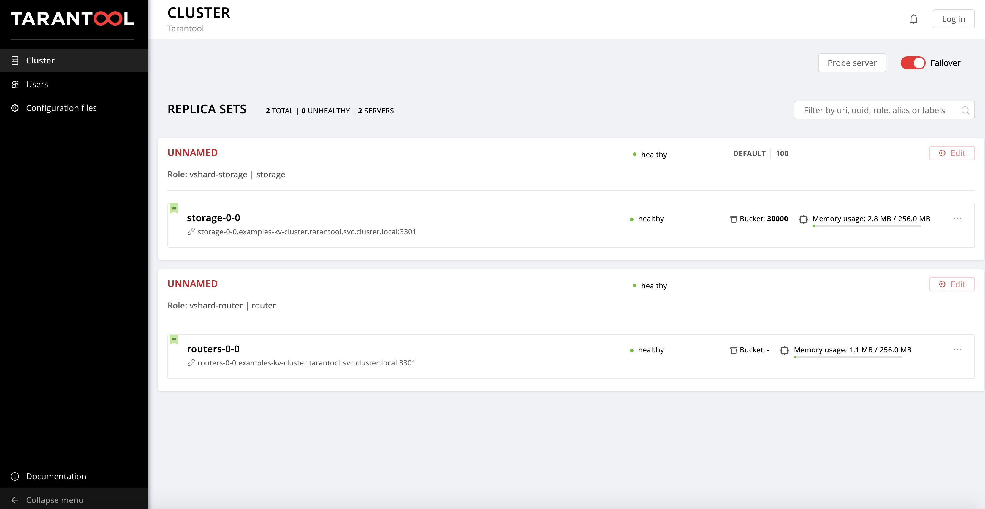Edit the vshard-router replica set
The width and height of the screenshot is (985, 509).
[x=951, y=284]
